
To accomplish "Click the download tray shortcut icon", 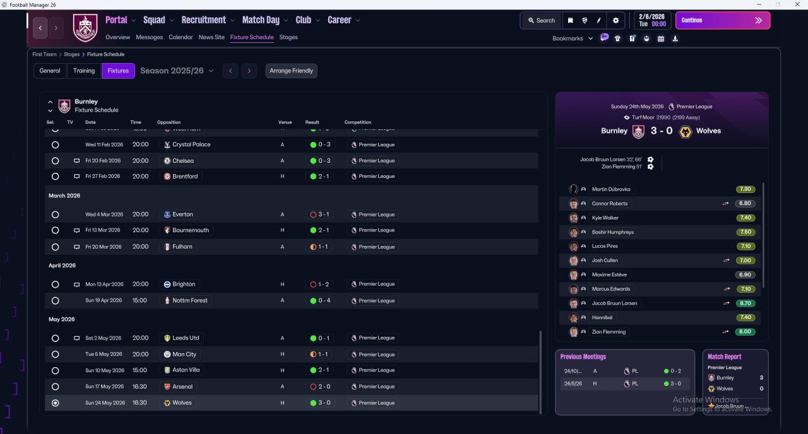I will [x=675, y=38].
